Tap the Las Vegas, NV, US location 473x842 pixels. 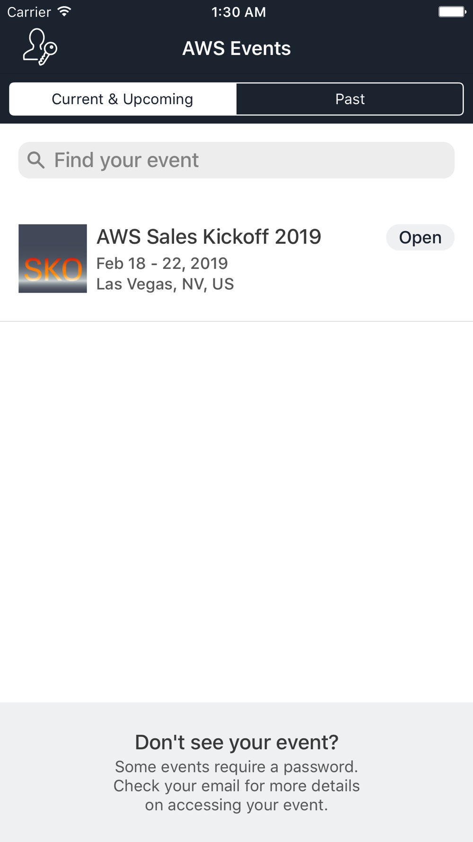(165, 284)
